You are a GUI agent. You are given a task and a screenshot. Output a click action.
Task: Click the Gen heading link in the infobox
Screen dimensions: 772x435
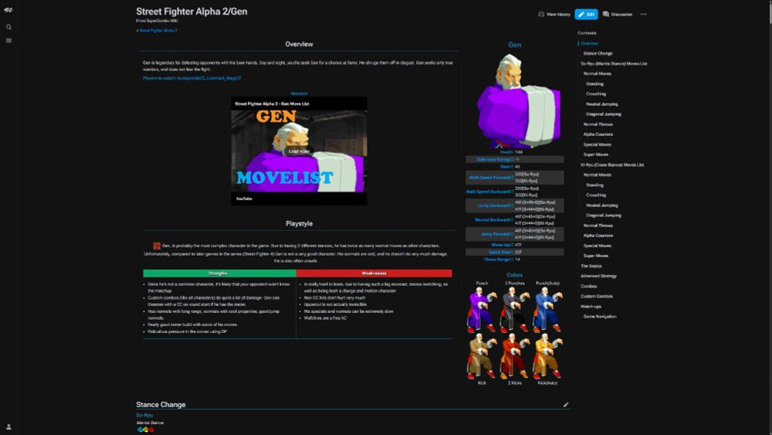pos(514,45)
